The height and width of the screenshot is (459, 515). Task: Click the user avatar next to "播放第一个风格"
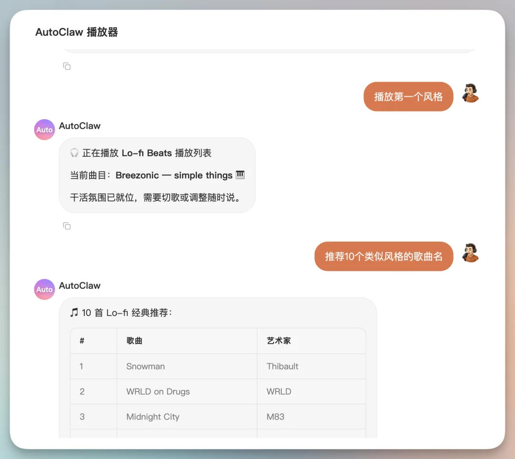[x=470, y=94]
